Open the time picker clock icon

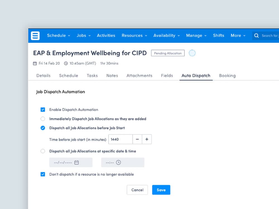coord(119,162)
